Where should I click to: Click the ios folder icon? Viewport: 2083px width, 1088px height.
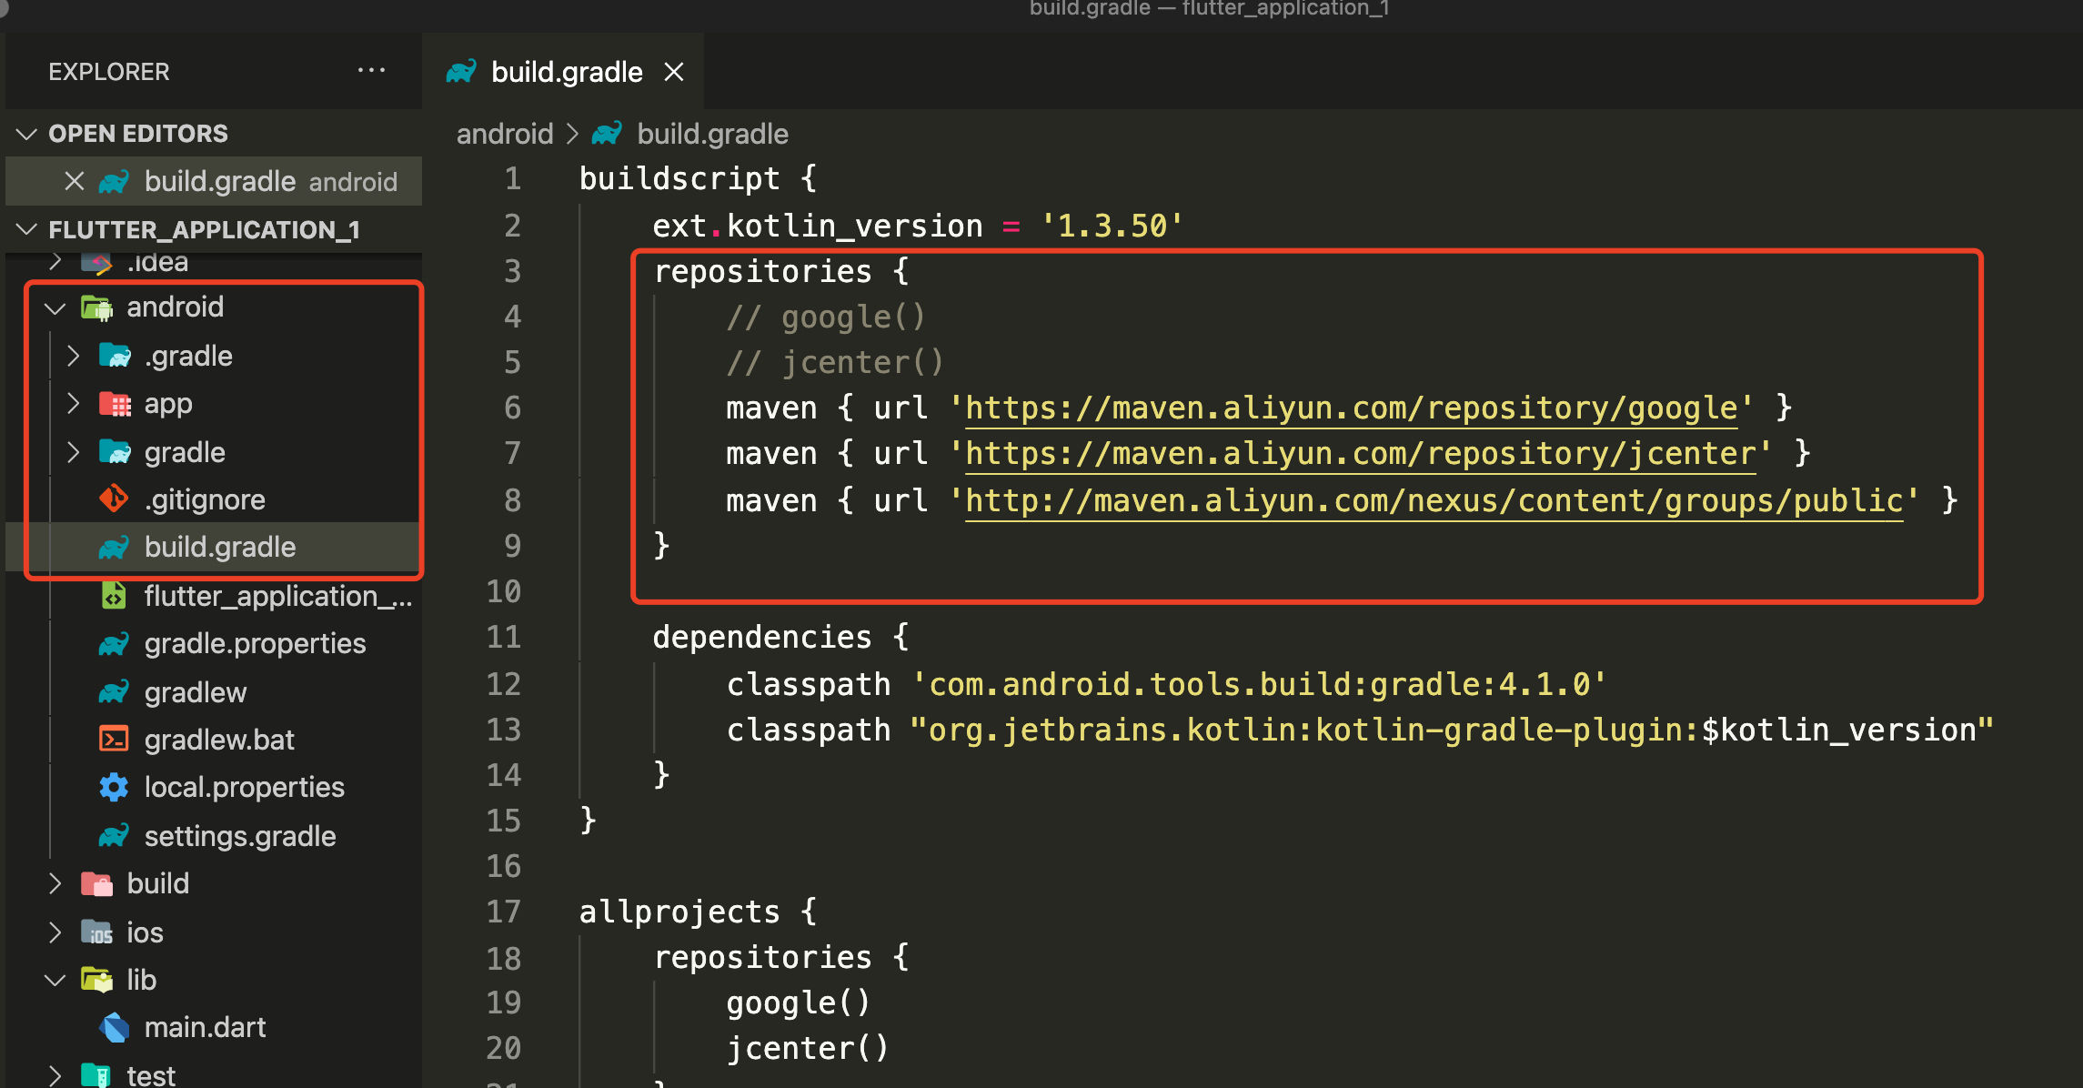pos(96,932)
